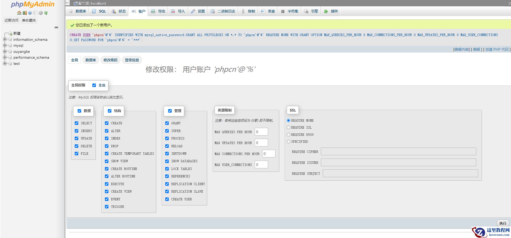Select the REQUIRE SSL radio button

288,128
